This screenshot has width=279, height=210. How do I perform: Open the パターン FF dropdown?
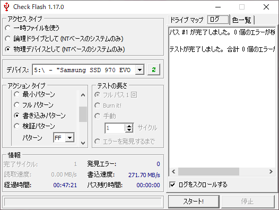coord(70,137)
